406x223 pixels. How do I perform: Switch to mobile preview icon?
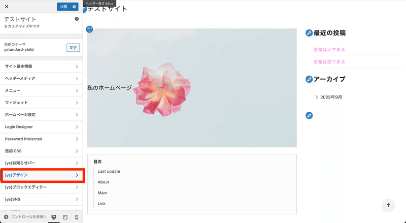(x=77, y=217)
